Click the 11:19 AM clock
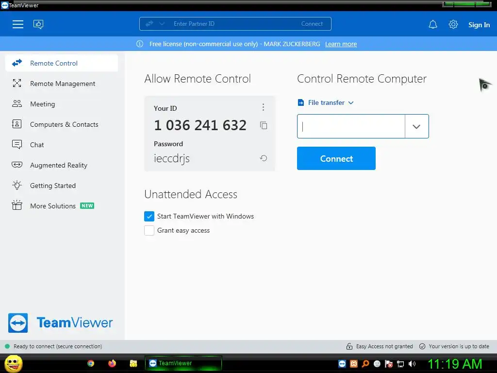This screenshot has width=497, height=373. coord(455,364)
